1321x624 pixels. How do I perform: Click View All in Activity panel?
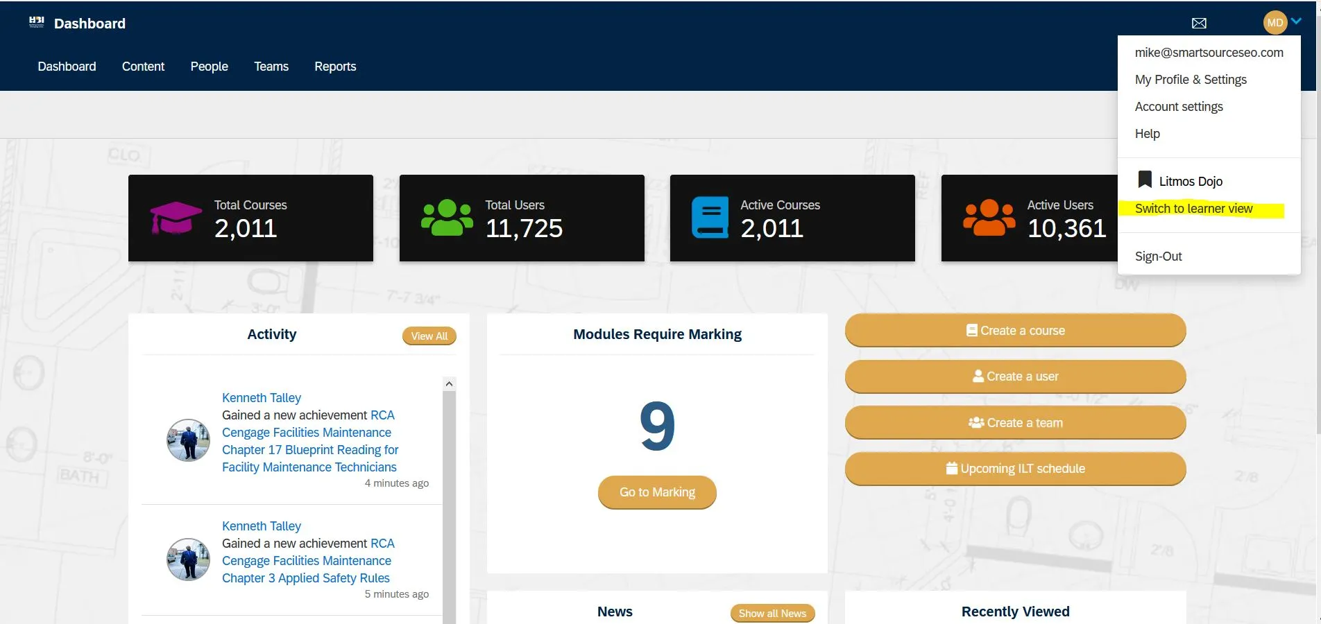tap(429, 336)
